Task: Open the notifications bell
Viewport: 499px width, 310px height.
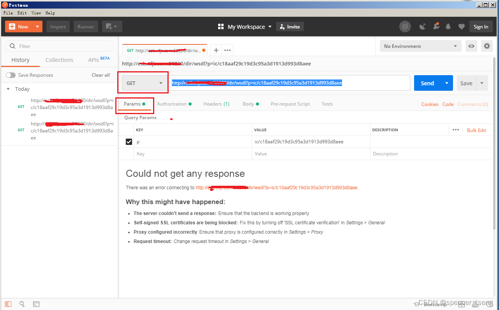Action: coord(448,26)
